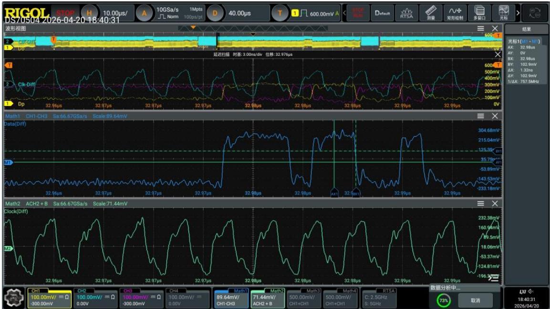Viewport: 550px width, 309px height.
Task: Click the STOP/RUN toolbar icon
Action: 358,13
